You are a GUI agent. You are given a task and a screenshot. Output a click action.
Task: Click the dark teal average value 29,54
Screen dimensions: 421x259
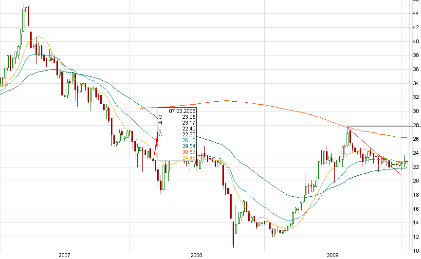click(189, 146)
